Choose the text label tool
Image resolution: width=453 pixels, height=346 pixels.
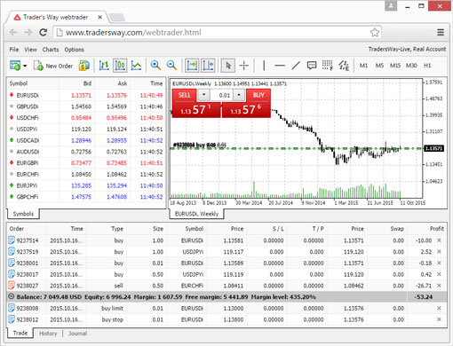click(312, 66)
